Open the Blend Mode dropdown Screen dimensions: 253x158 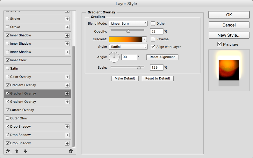coord(128,24)
